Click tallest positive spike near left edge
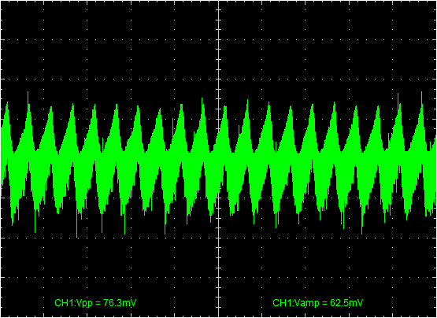 tap(28, 93)
